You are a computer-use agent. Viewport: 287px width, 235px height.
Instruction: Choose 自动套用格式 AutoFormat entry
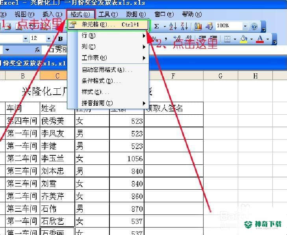(x=108, y=70)
